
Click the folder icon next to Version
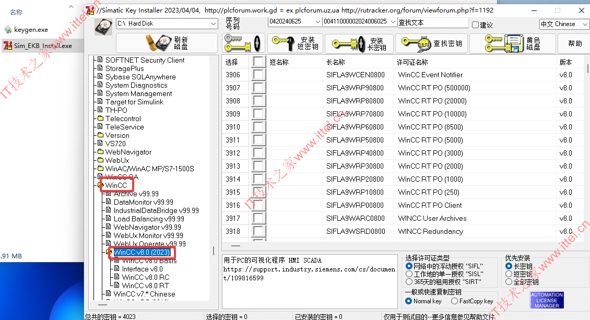click(100, 135)
